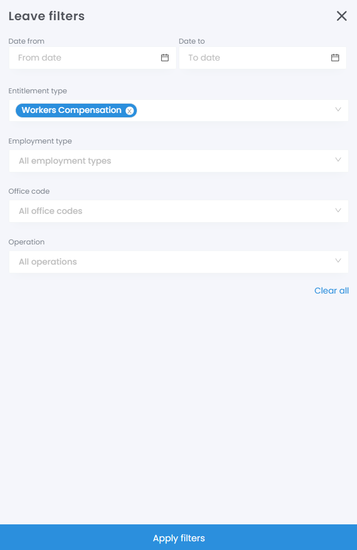Select the Workers Compensation chip label
Image resolution: width=357 pixels, height=550 pixels.
click(71, 110)
